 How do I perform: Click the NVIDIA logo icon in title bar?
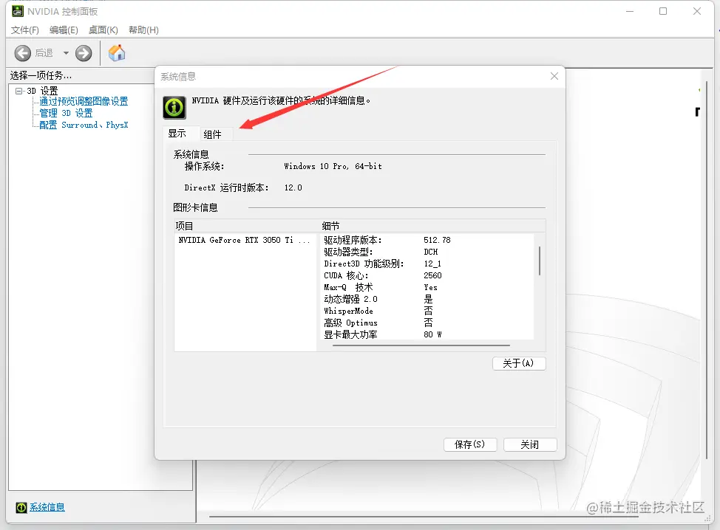[18, 11]
